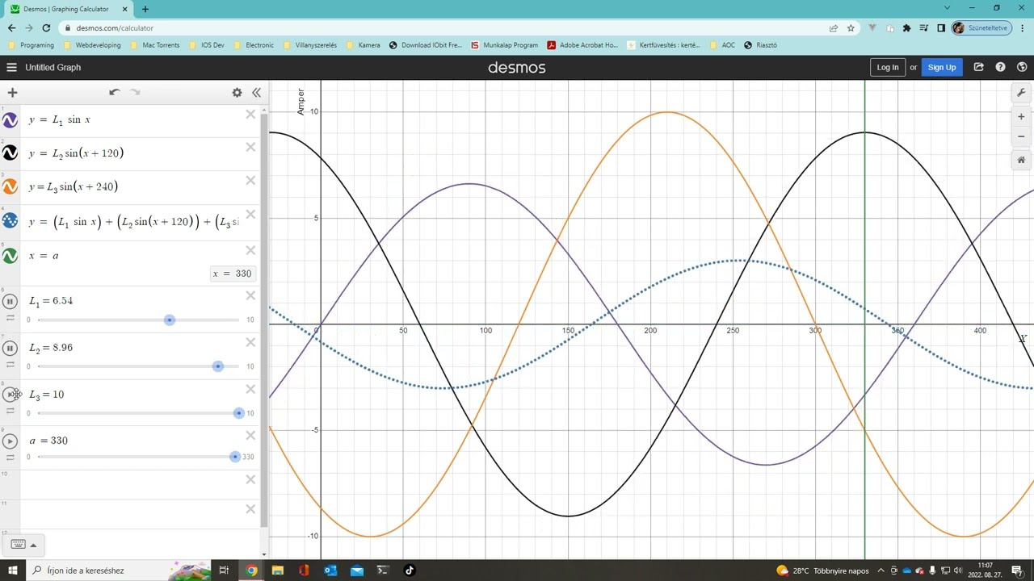Image resolution: width=1034 pixels, height=581 pixels.
Task: Click the L1 slider upper limit 10
Action: 250,320
